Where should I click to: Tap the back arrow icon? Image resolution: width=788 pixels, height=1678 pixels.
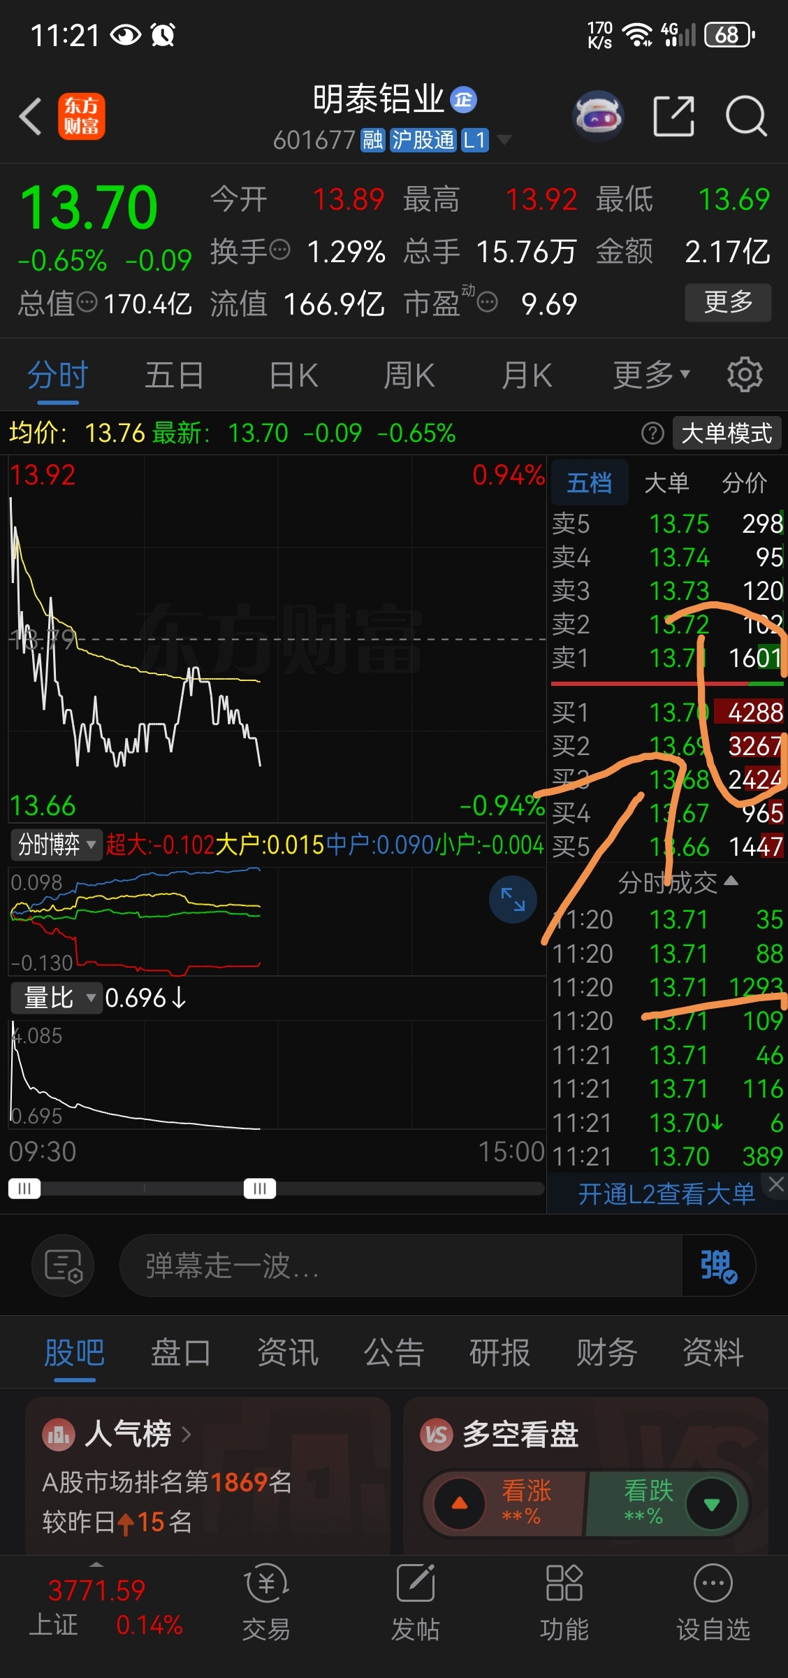click(x=30, y=116)
